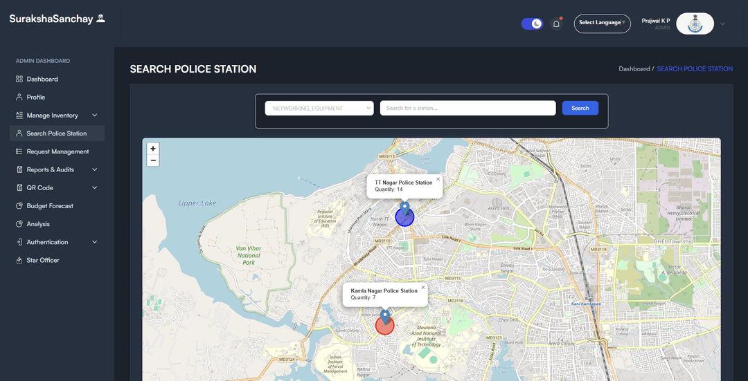Open Request Management page
Screen dimensions: 748x381
click(x=57, y=151)
